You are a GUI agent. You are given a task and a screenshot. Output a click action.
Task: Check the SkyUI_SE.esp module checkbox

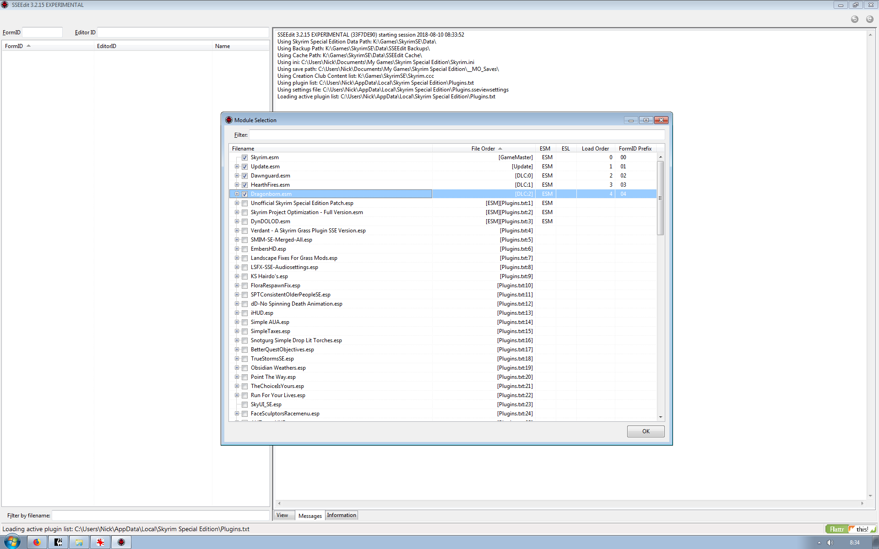pos(244,404)
